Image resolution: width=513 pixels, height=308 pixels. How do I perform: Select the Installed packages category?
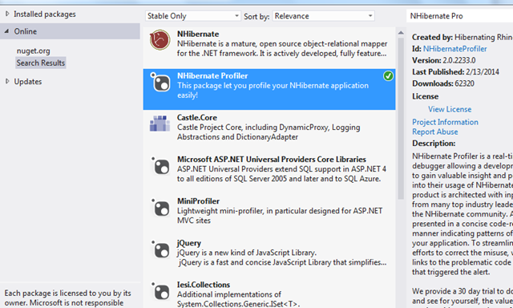tap(45, 14)
